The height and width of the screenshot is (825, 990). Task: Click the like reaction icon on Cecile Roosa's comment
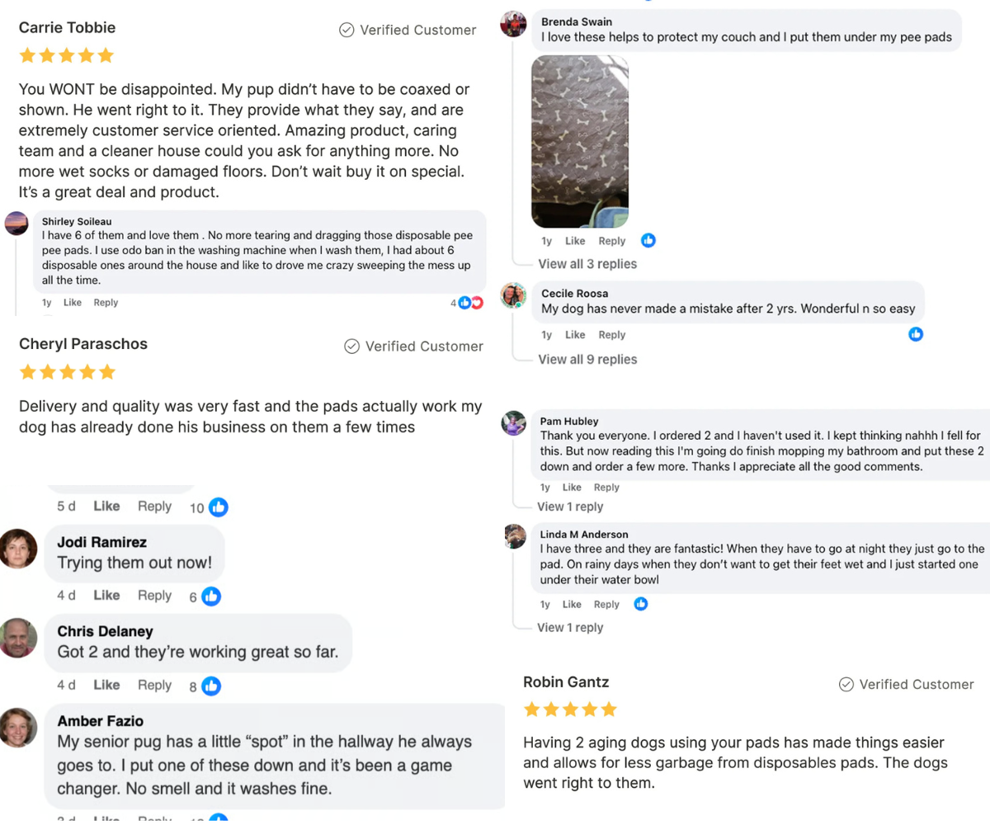[916, 334]
